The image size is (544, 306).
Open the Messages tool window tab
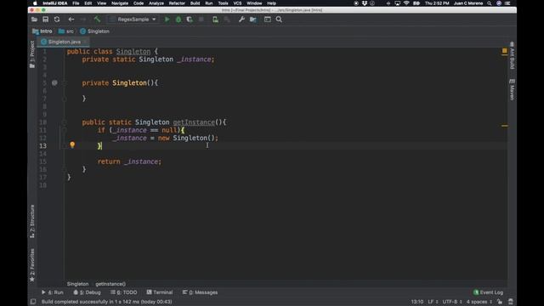tap(201, 292)
